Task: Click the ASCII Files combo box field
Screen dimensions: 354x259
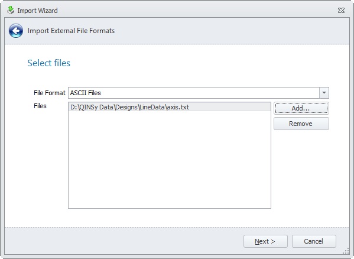Action: point(194,93)
